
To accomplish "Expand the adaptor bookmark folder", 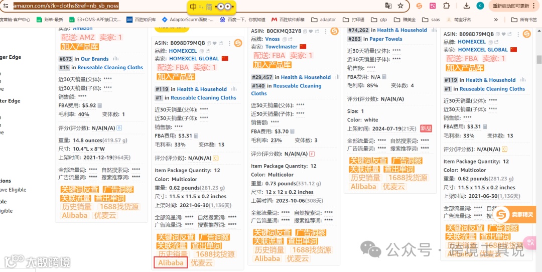I will pyautogui.click(x=324, y=20).
